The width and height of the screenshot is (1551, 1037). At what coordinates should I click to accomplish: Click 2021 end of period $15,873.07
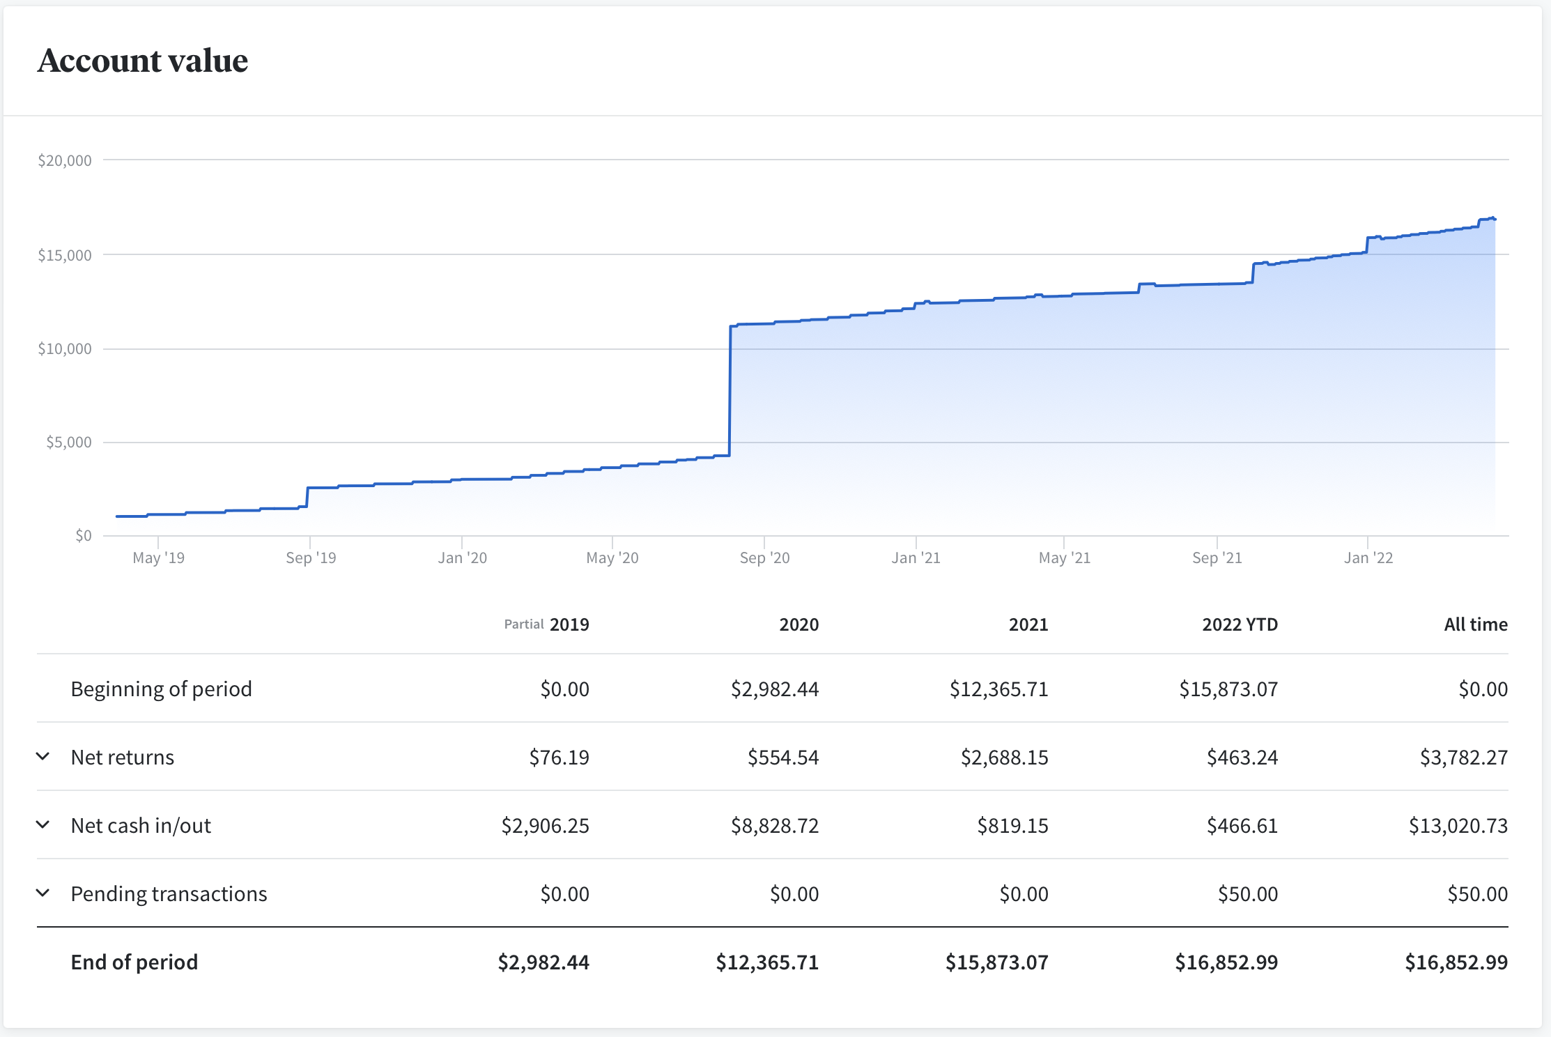pos(997,962)
